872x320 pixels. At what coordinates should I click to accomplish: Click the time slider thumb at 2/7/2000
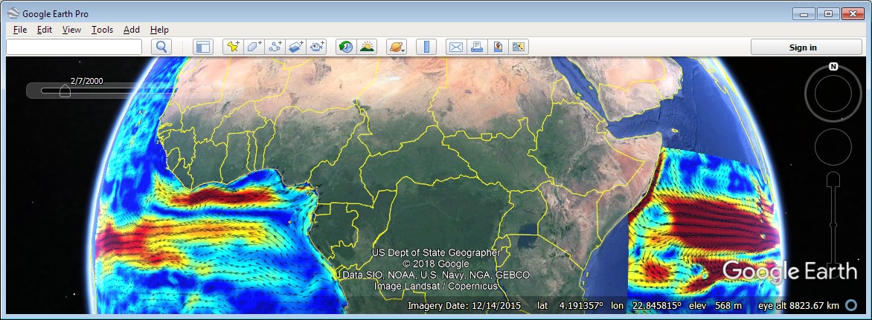pyautogui.click(x=65, y=91)
